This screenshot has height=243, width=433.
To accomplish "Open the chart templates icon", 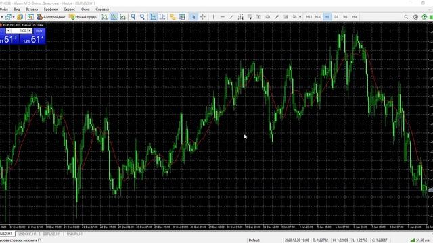I will point(182,17).
